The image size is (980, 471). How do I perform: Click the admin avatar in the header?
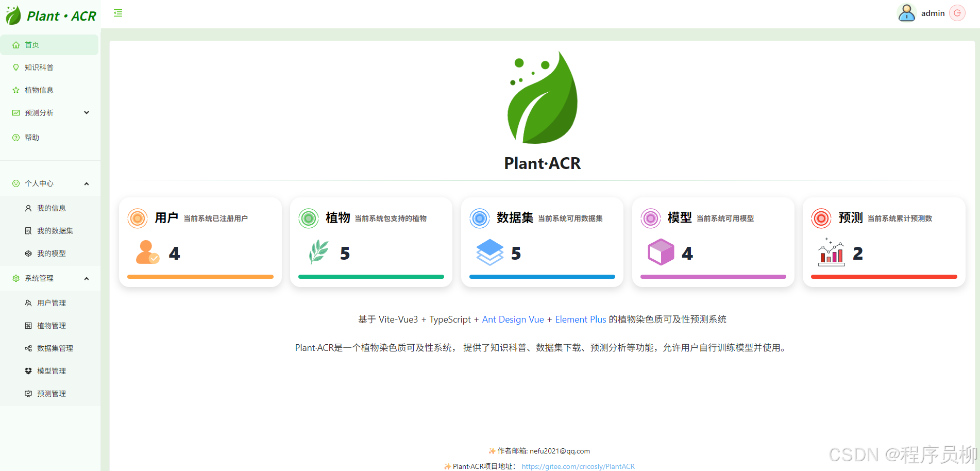coord(906,12)
